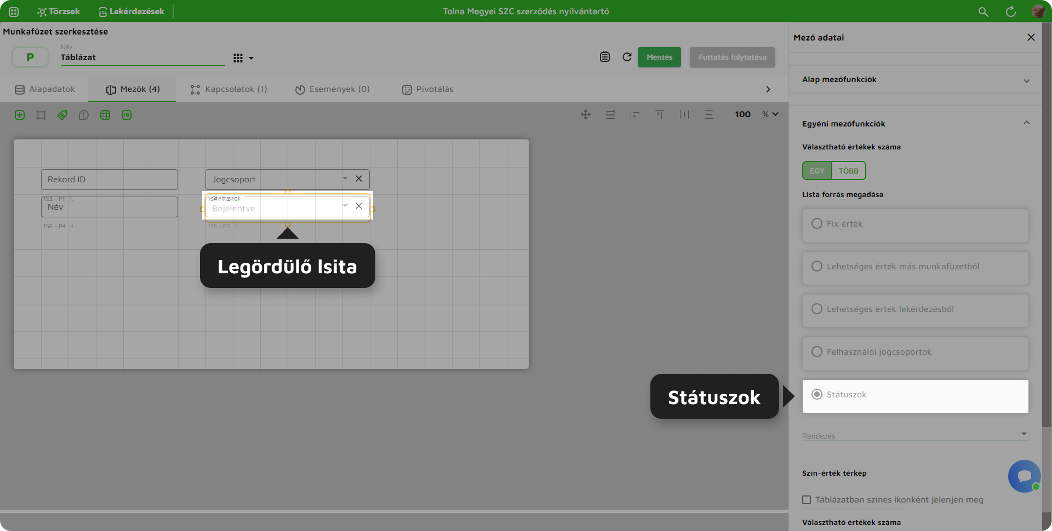Expand the Alap mezőfunkciók section
Image resolution: width=1052 pixels, height=531 pixels.
click(916, 80)
